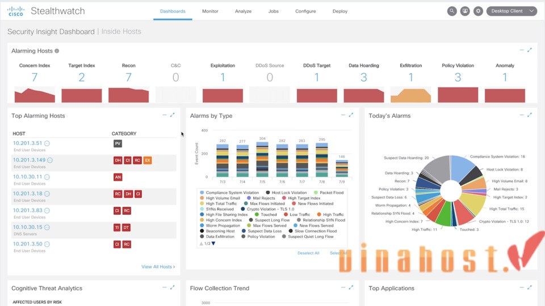Click Deselect All under the legend
The image size is (545, 306).
pyautogui.click(x=308, y=253)
